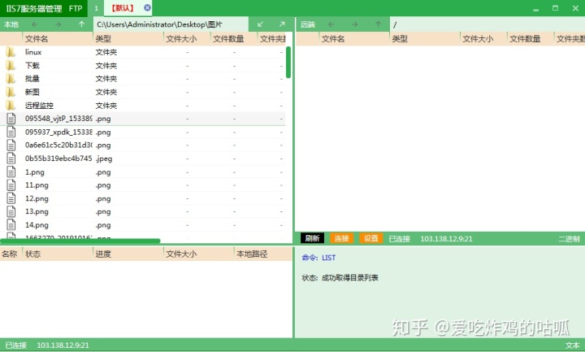Image resolution: width=585 pixels, height=352 pixels.
Task: Click the 刷新 refresh button
Action: coord(312,238)
